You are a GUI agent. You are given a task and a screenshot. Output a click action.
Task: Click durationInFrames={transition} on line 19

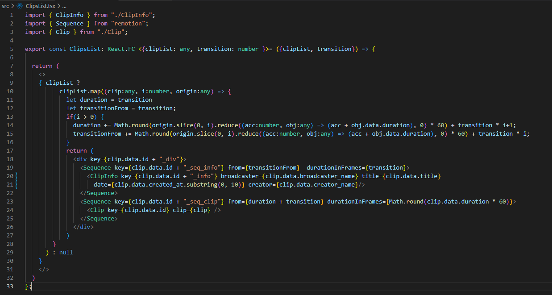(358, 167)
